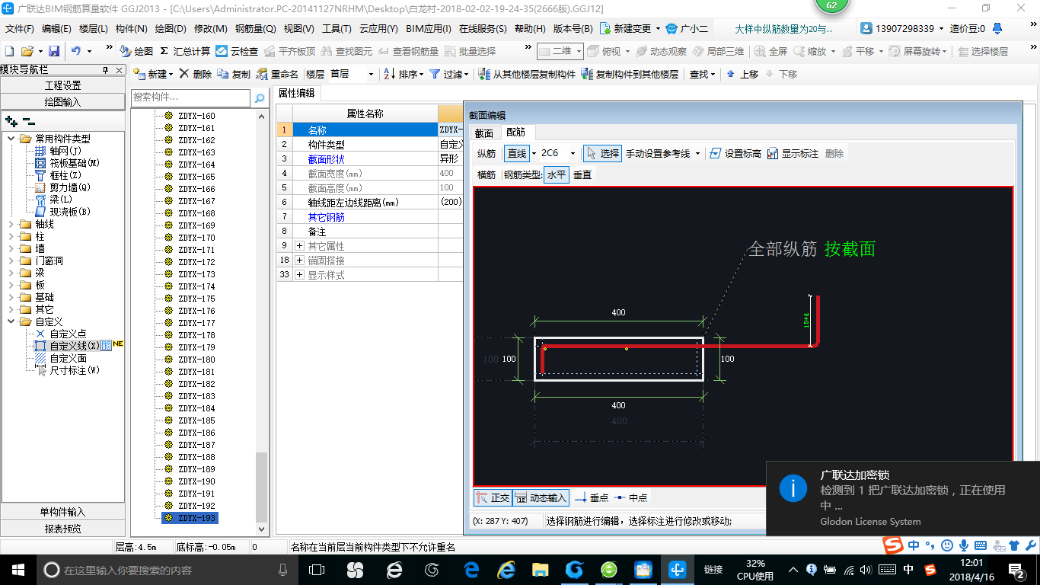Open 工具(T) menu
1040x585 pixels.
[x=337, y=29]
